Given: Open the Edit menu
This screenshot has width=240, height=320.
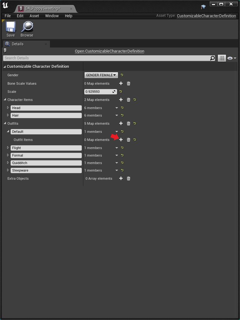Looking at the screenshot, I should click(20, 16).
